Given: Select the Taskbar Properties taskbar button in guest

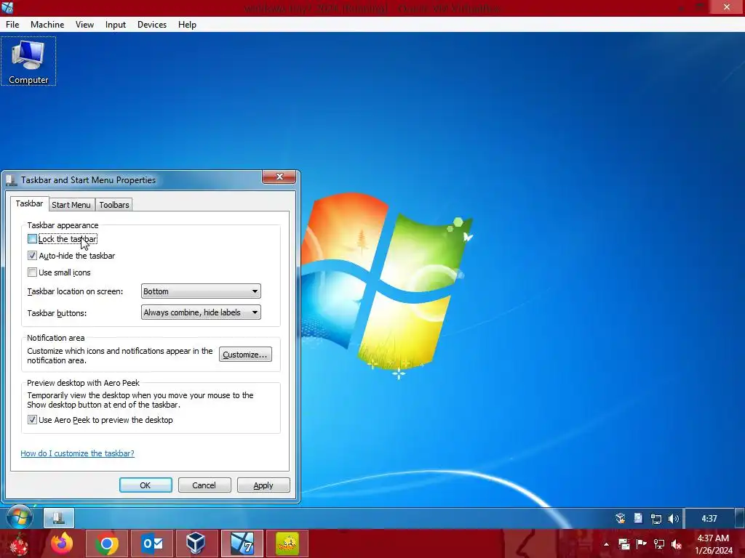Looking at the screenshot, I should click(59, 517).
